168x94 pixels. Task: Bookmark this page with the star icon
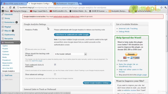(x=161, y=8)
